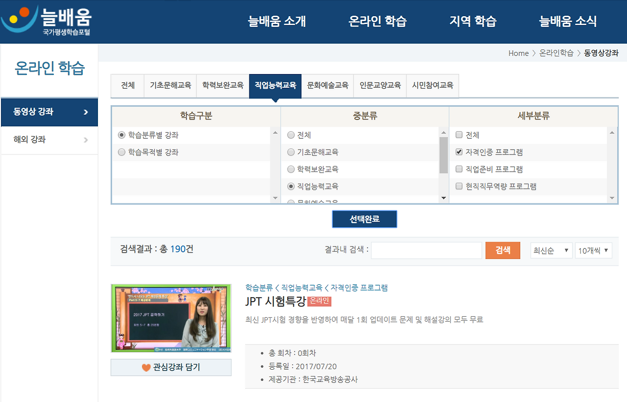This screenshot has width=627, height=402.
Task: Open the 10개씩 page-size dropdown
Action: tap(594, 251)
